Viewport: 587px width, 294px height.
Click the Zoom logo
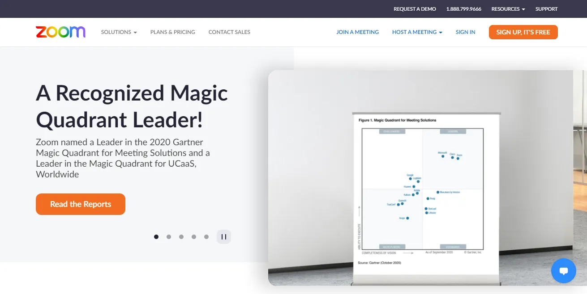point(60,32)
